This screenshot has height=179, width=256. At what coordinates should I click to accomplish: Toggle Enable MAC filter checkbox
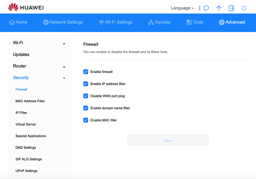click(x=86, y=120)
